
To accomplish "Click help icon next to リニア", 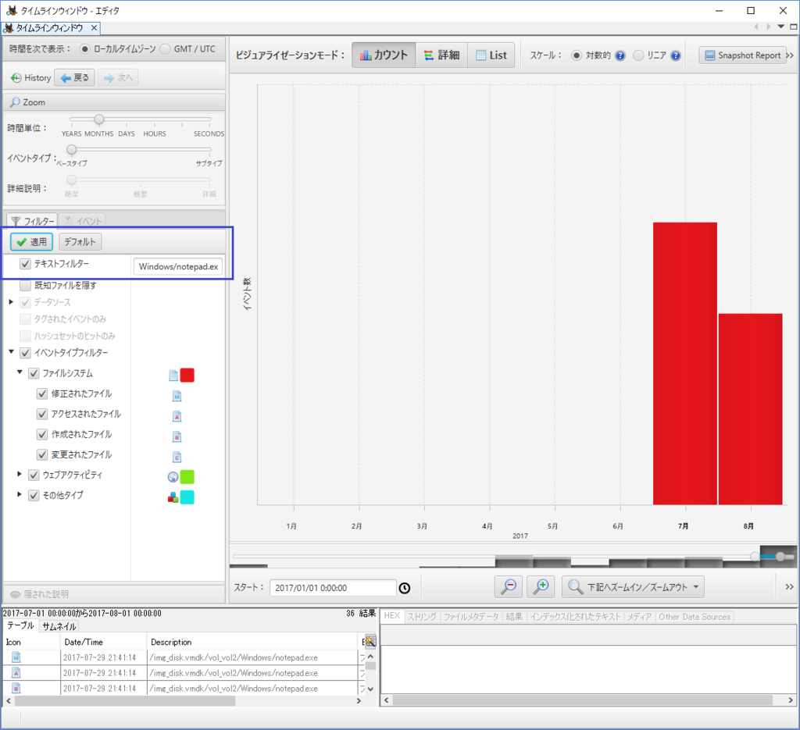I will 676,55.
